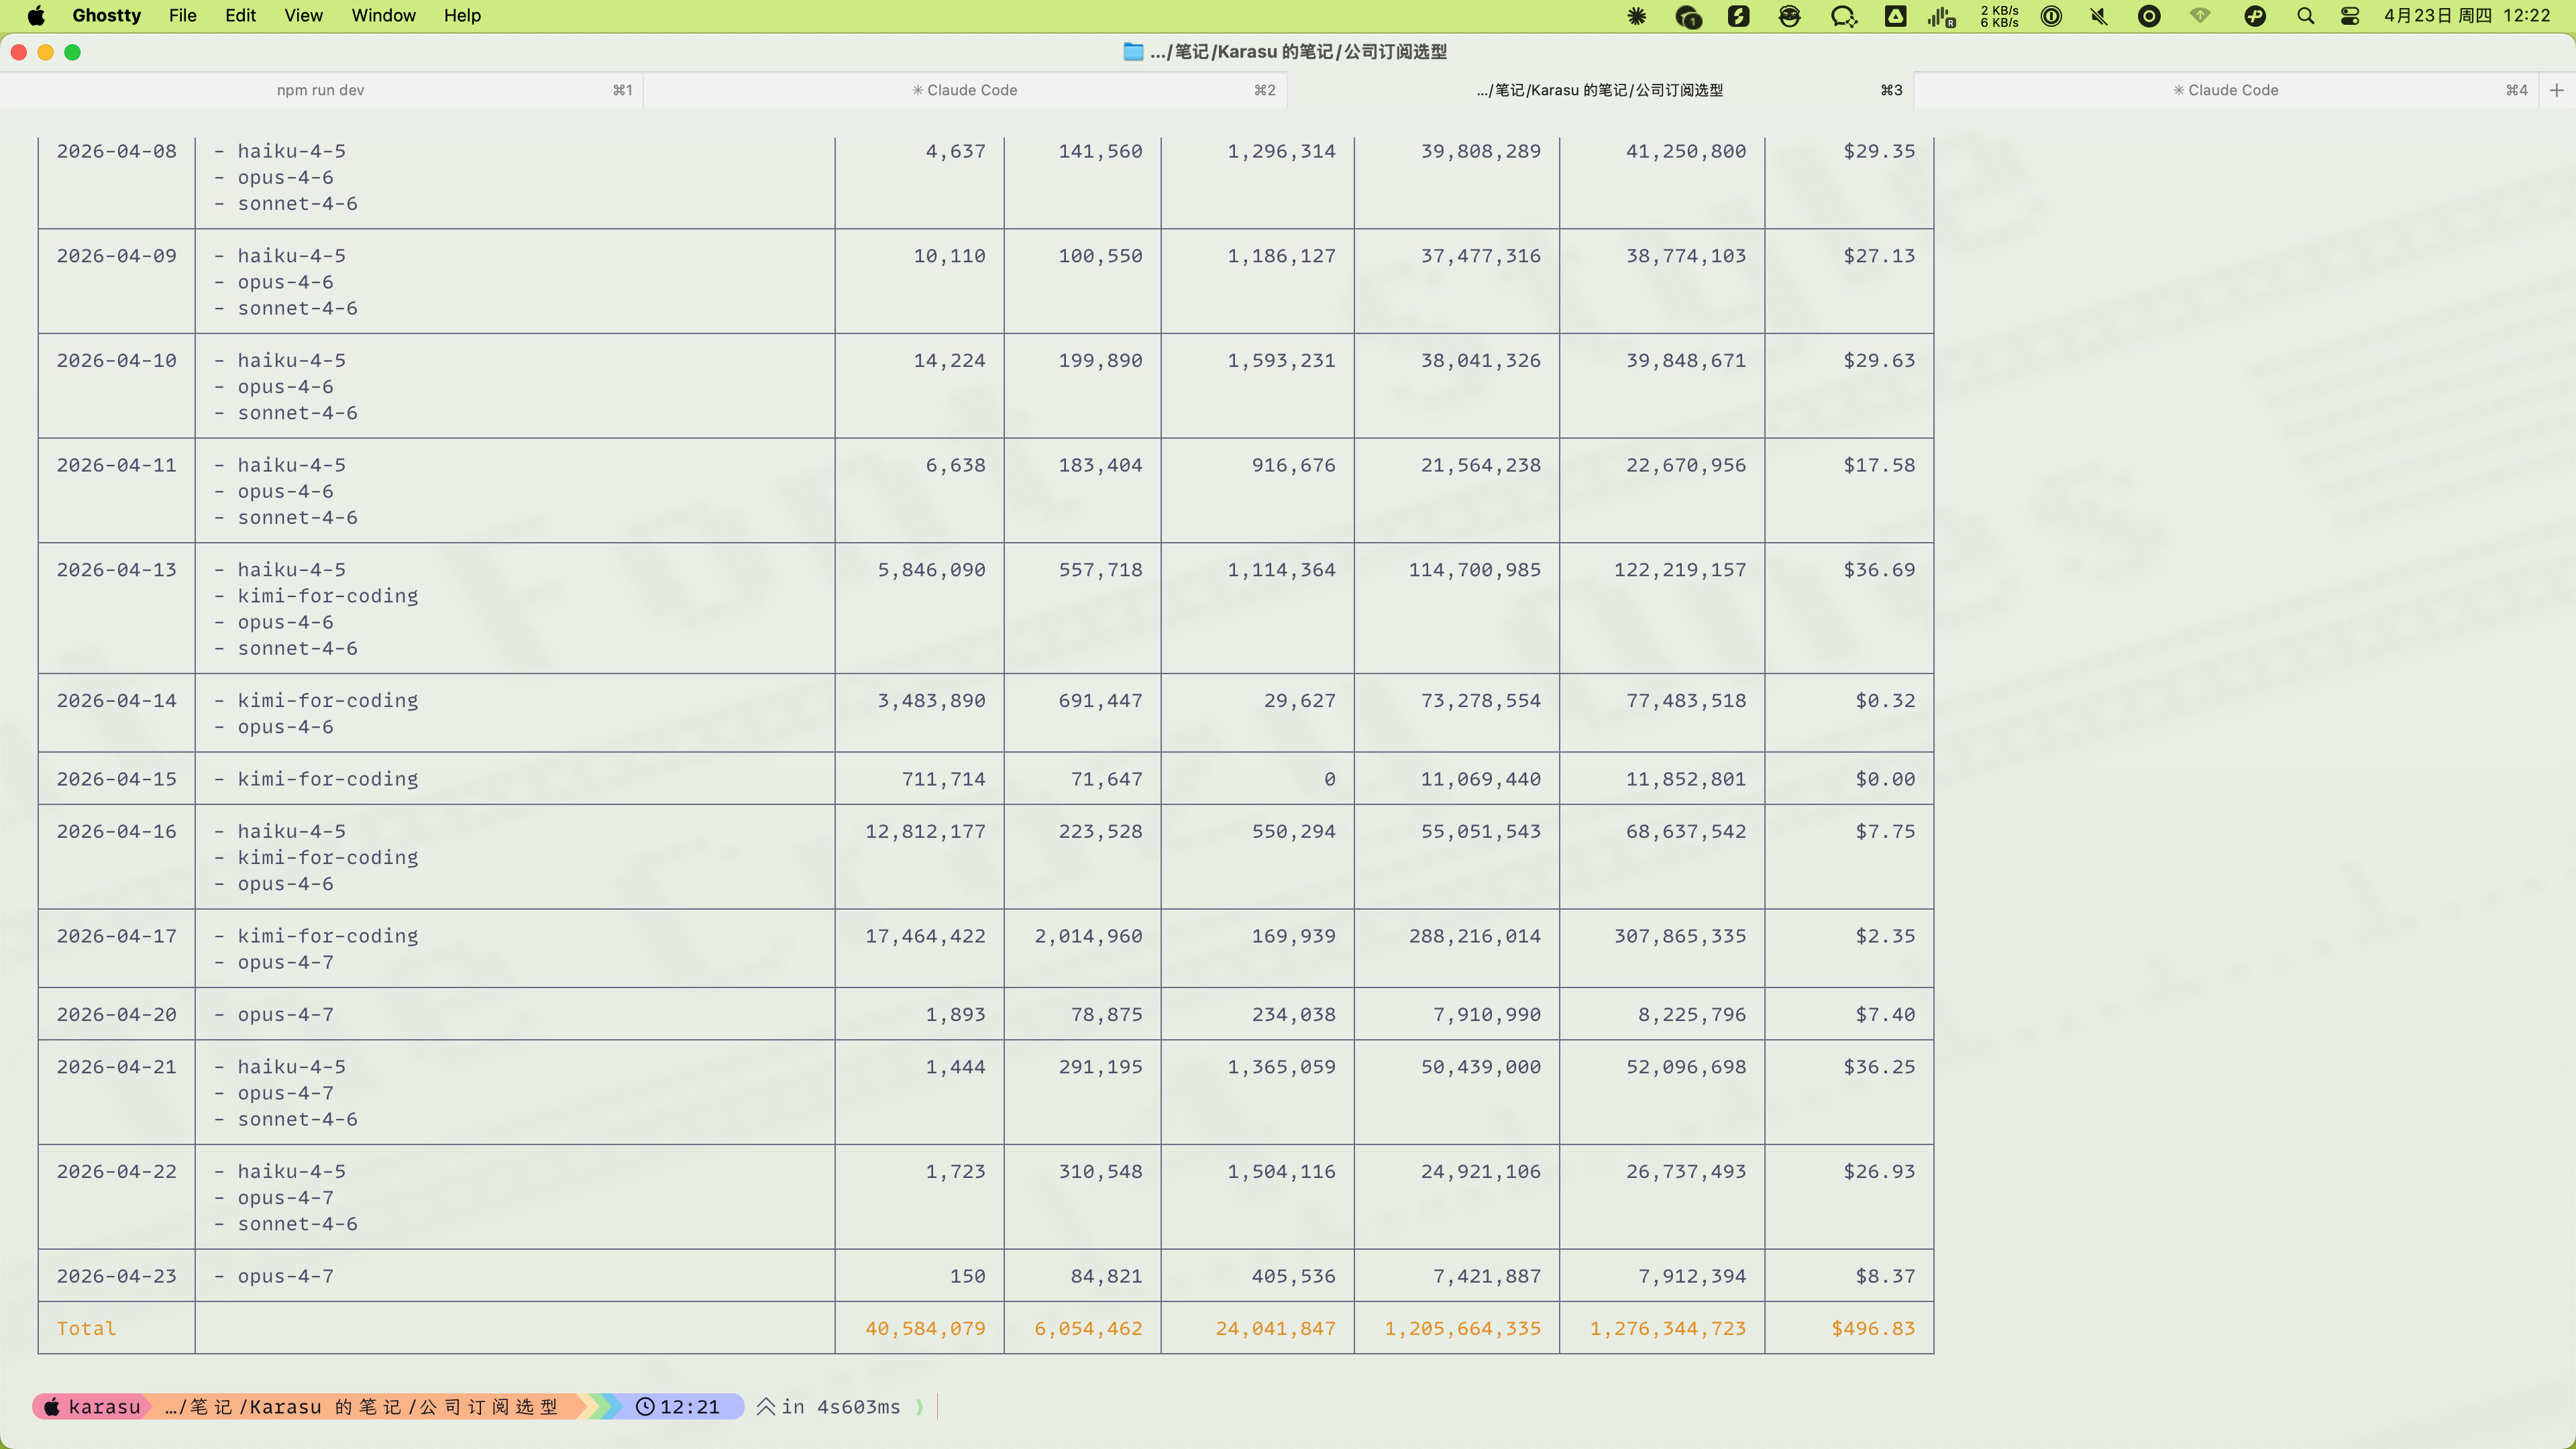Click the value 2,014,960

[1088, 936]
